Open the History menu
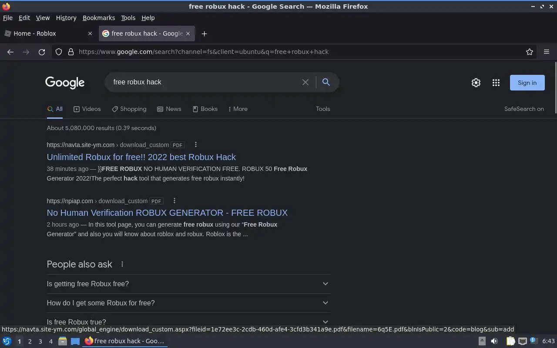Image resolution: width=557 pixels, height=348 pixels. pos(66,18)
